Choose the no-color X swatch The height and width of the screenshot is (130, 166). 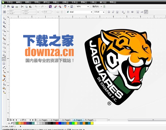click(15, 123)
